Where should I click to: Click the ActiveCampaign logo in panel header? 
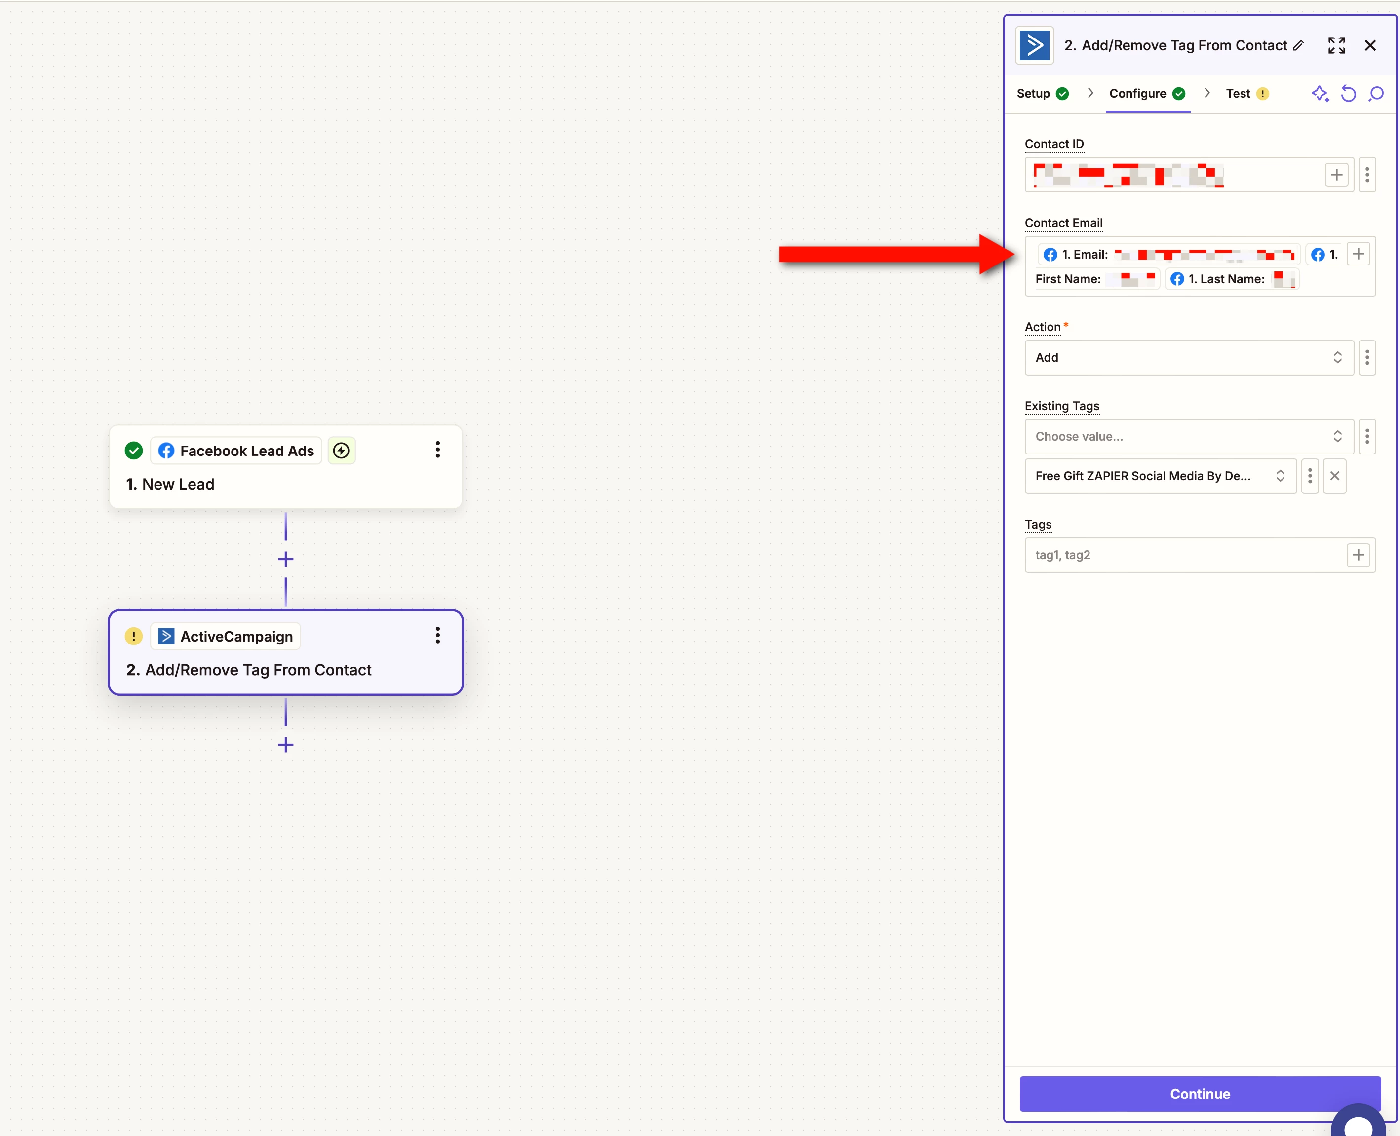pyautogui.click(x=1034, y=45)
